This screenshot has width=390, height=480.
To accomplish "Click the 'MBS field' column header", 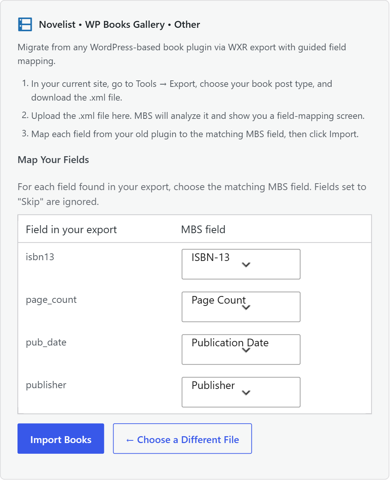I will 203,230.
